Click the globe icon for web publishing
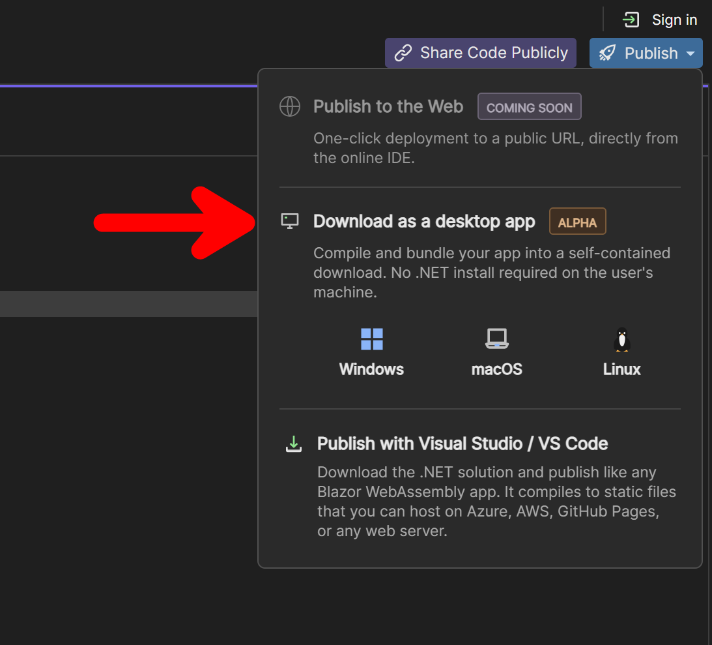The height and width of the screenshot is (645, 712). 290,106
